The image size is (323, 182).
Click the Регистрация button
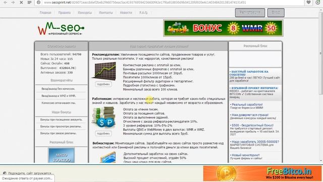click(x=250, y=13)
